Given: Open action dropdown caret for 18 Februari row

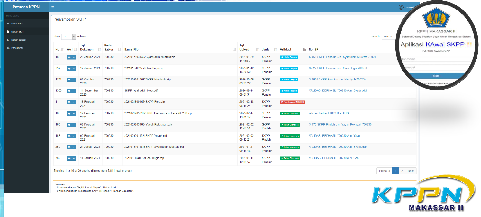Looking at the screenshot, I should point(74,102).
